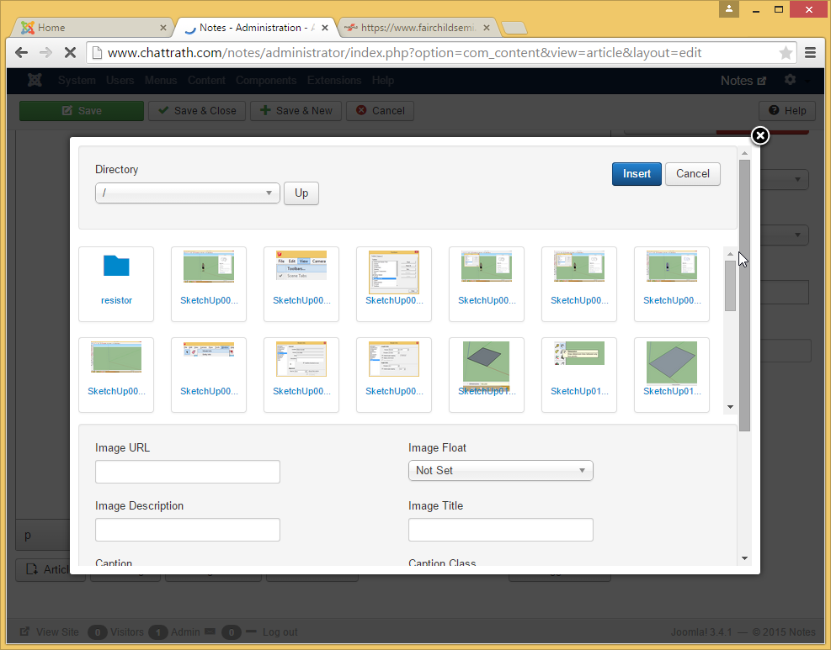Click the browser stop loading icon

click(x=70, y=52)
